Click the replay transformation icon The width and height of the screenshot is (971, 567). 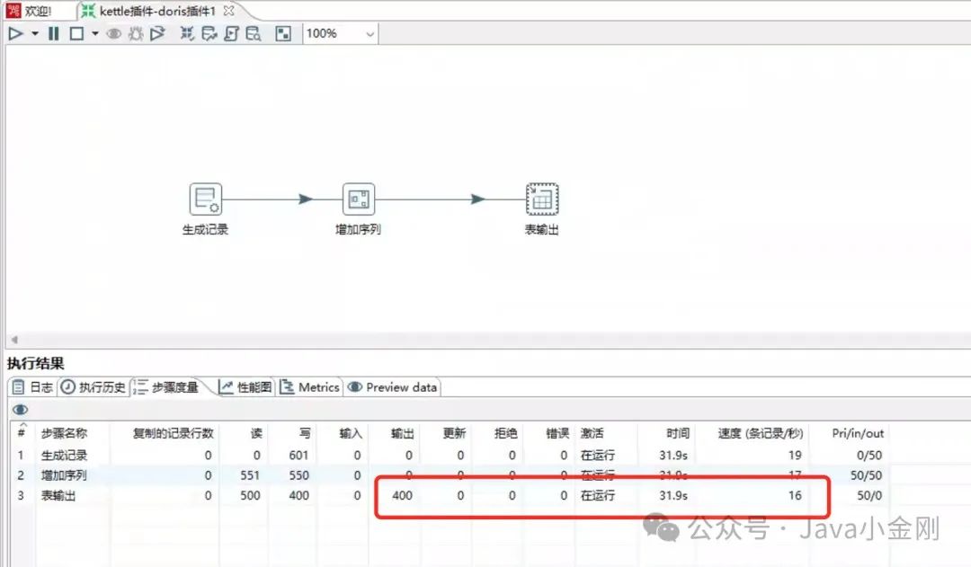point(158,33)
